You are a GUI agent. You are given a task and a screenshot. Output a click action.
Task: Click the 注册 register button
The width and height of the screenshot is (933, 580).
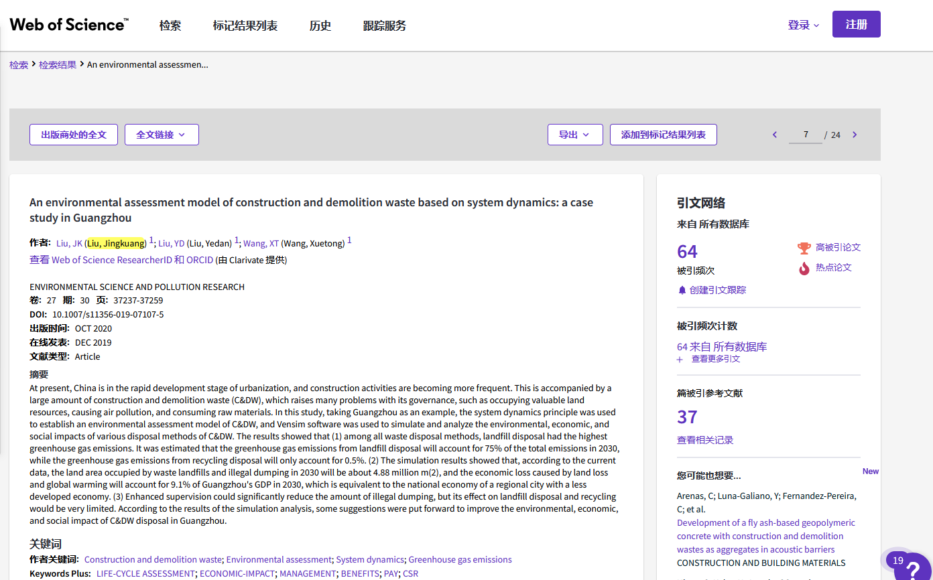pyautogui.click(x=856, y=24)
